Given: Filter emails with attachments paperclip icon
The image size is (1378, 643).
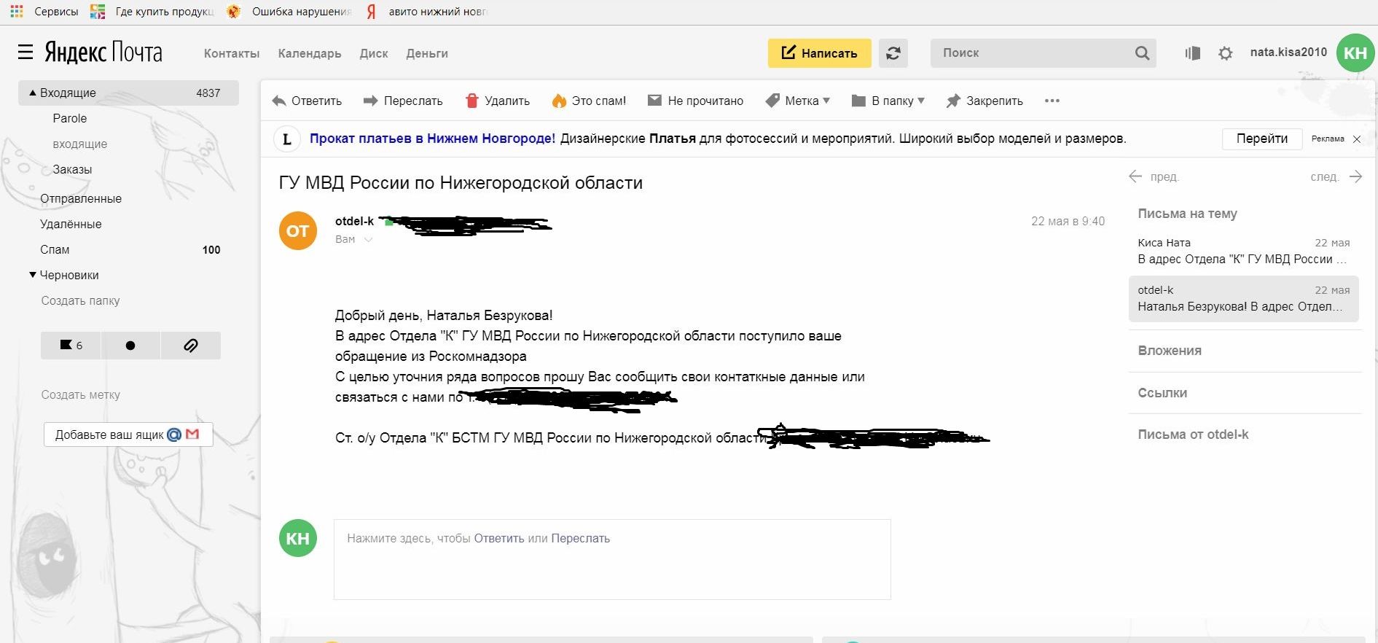Looking at the screenshot, I should (x=190, y=346).
